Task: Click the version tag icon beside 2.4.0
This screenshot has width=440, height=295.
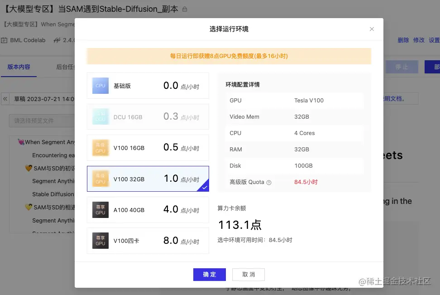Action: pos(57,40)
